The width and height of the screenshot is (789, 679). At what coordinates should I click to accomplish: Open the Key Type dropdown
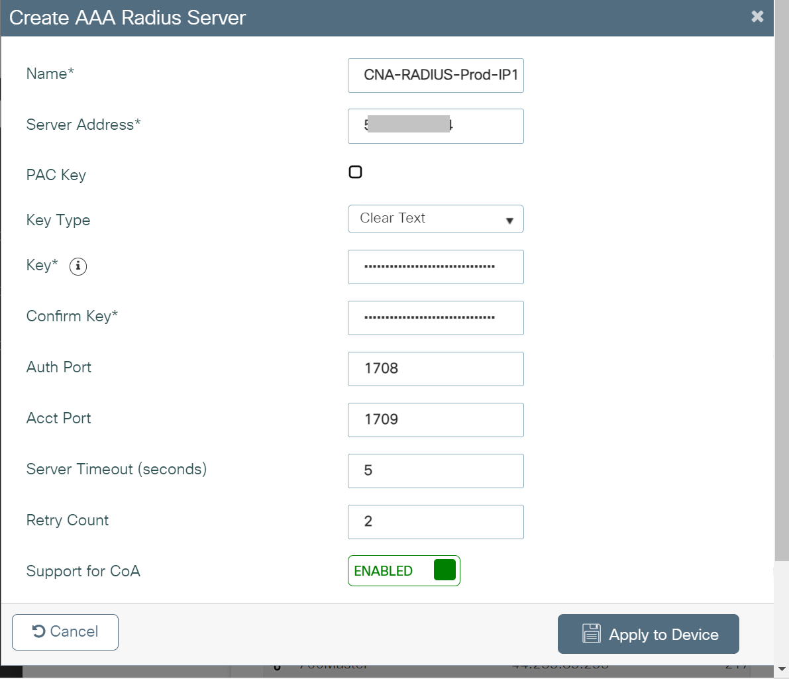(x=435, y=219)
